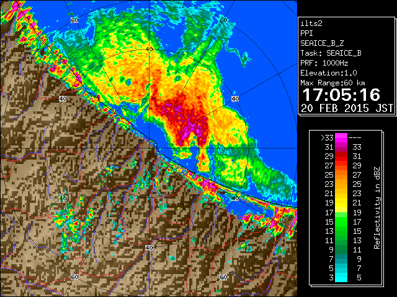Click the '>33' legend label
Screen dimensions: 397x297
[327, 138]
